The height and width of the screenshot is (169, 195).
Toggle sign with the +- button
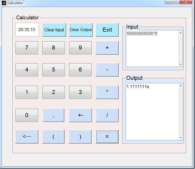(80, 115)
